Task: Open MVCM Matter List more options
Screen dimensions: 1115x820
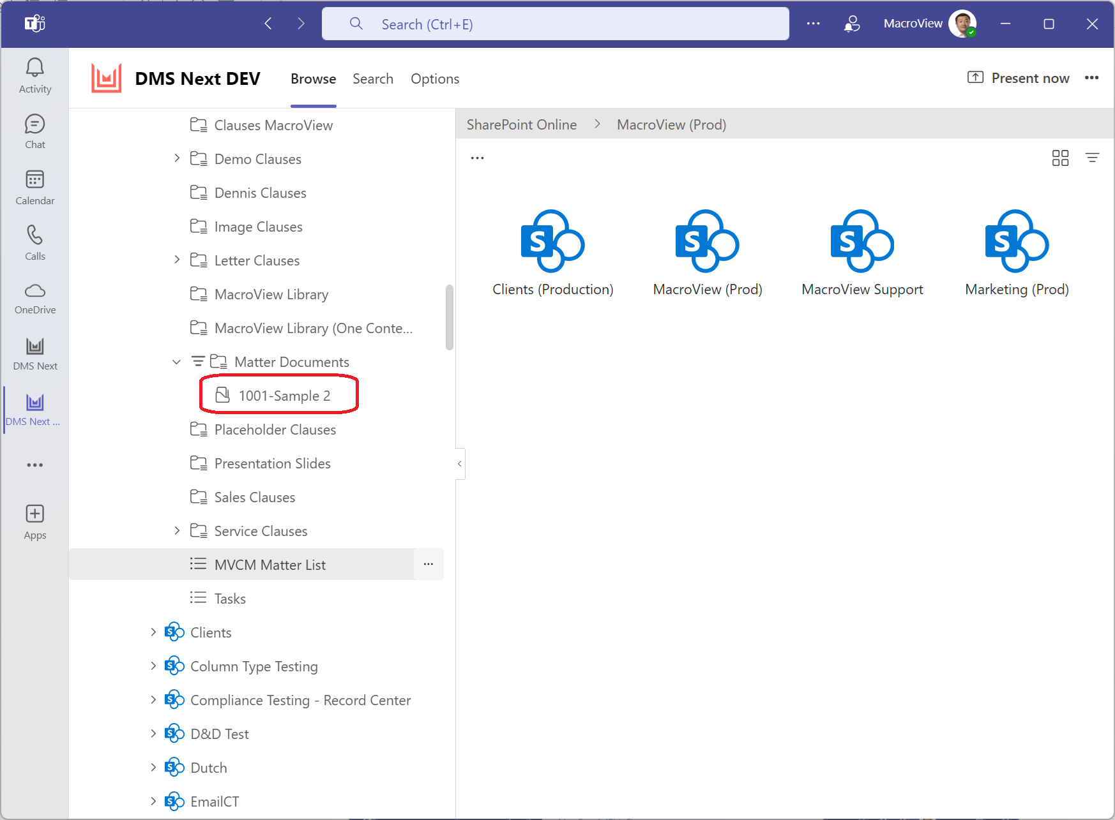Action: click(429, 564)
